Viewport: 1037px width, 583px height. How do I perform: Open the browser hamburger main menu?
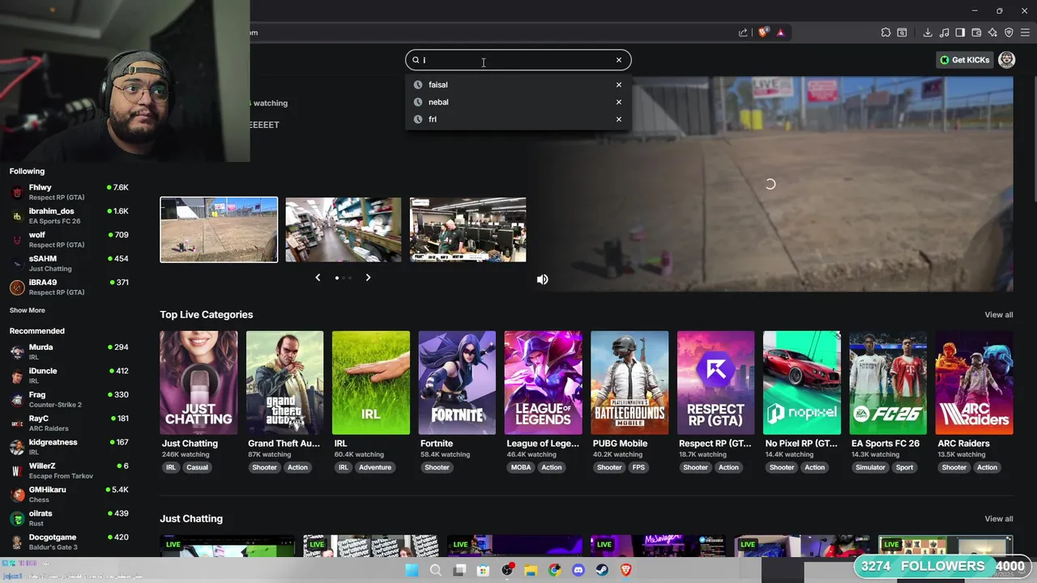pos(1025,32)
